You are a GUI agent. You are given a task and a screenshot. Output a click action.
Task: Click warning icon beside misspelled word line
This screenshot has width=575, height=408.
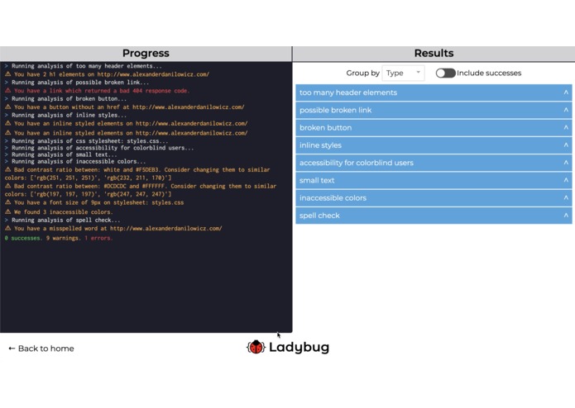7,228
